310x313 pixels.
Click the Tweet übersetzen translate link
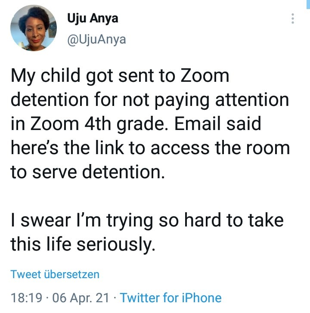click(x=55, y=274)
